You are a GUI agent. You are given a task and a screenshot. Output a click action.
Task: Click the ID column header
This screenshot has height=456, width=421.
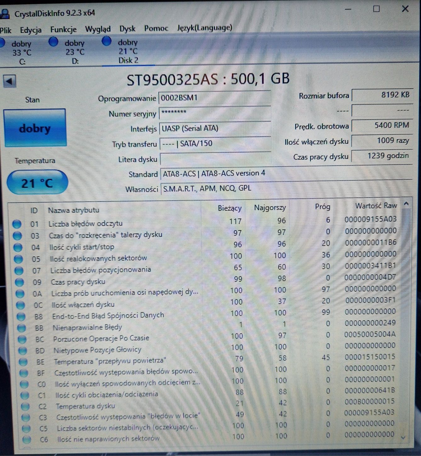(34, 211)
